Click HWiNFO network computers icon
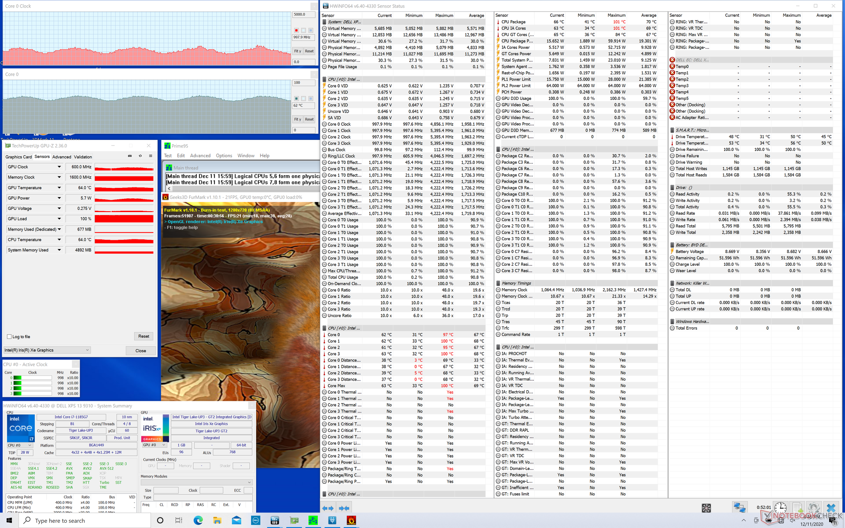The height and width of the screenshot is (528, 845). (739, 508)
